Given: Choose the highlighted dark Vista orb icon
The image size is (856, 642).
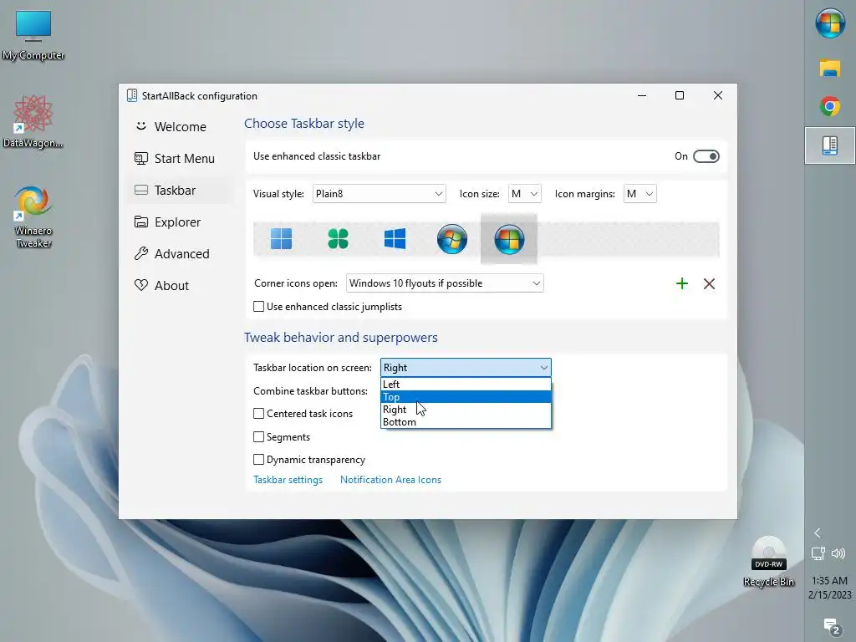Looking at the screenshot, I should tap(509, 238).
